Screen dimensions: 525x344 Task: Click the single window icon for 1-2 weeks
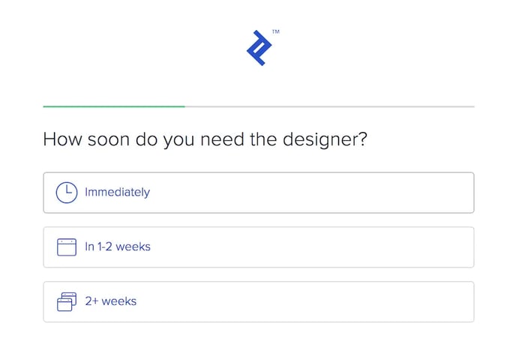pyautogui.click(x=67, y=247)
